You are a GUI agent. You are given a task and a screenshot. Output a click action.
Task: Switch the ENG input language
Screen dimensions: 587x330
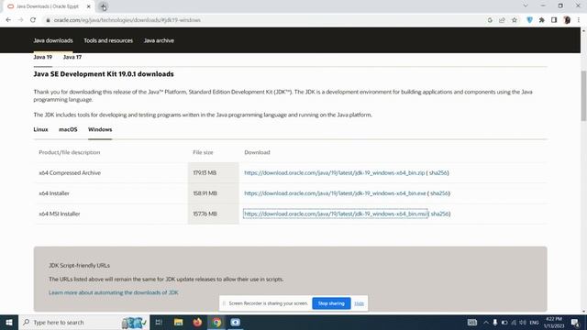point(535,323)
